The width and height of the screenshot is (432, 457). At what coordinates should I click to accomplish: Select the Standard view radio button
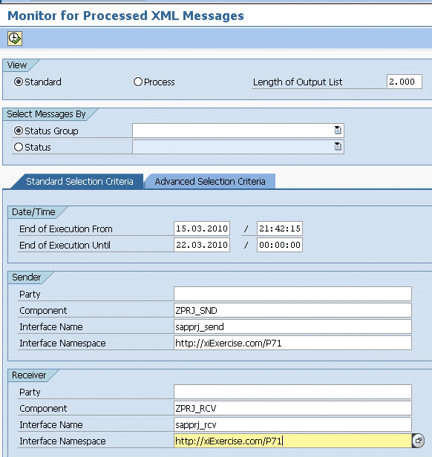pyautogui.click(x=19, y=82)
